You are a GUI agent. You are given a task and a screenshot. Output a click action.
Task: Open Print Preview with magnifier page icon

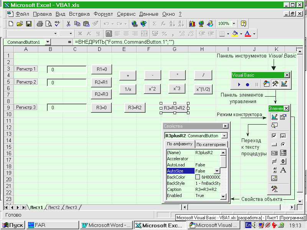tap(49, 24)
